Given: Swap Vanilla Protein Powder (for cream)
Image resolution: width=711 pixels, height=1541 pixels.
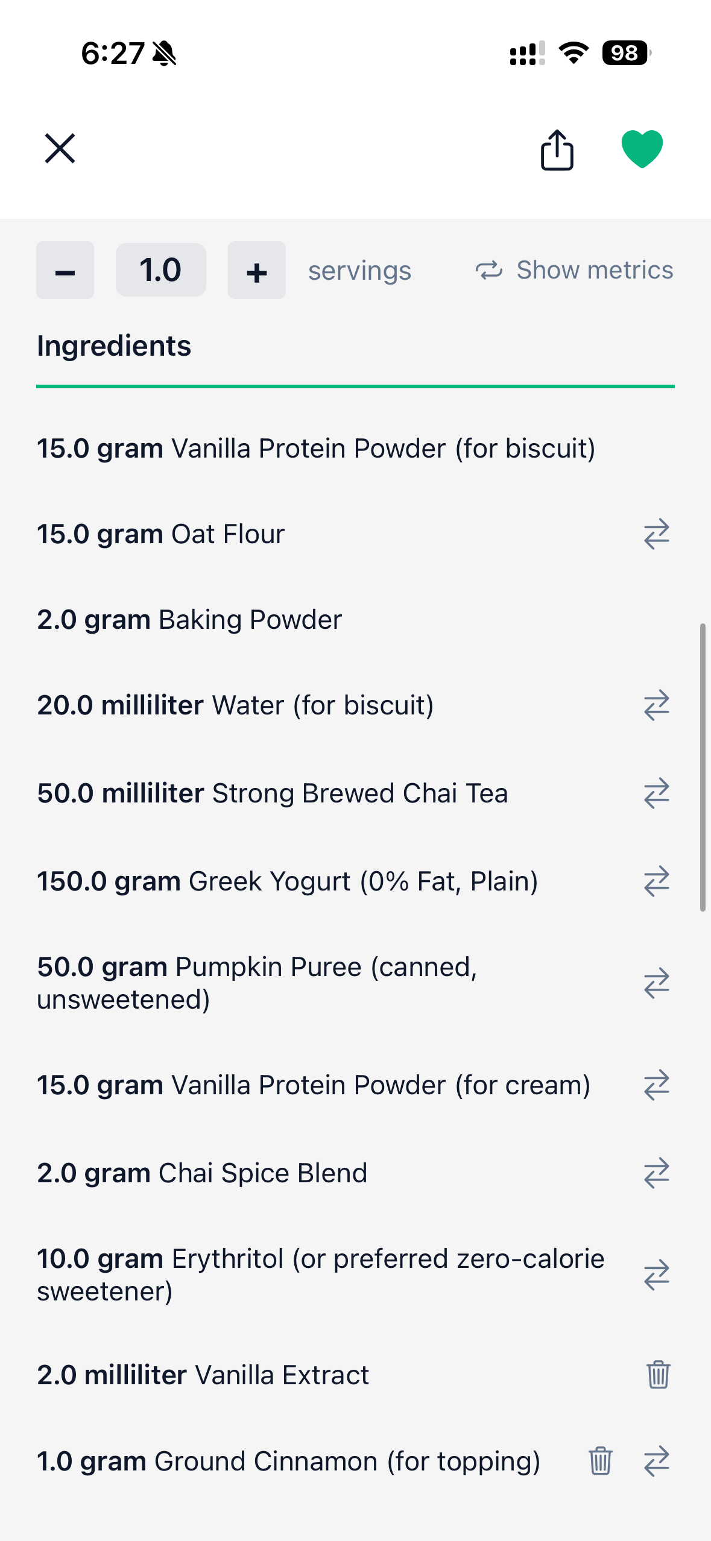Looking at the screenshot, I should pos(656,1085).
